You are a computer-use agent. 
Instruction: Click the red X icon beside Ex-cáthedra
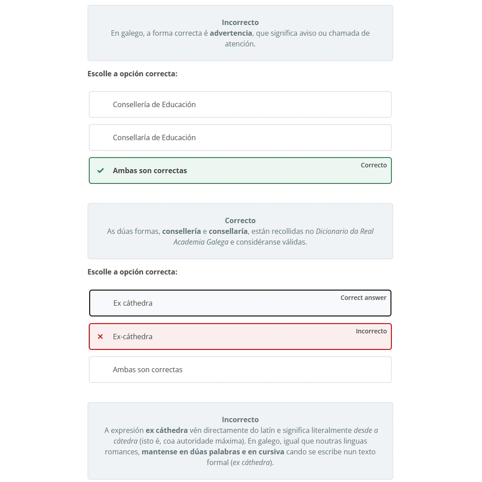point(100,337)
